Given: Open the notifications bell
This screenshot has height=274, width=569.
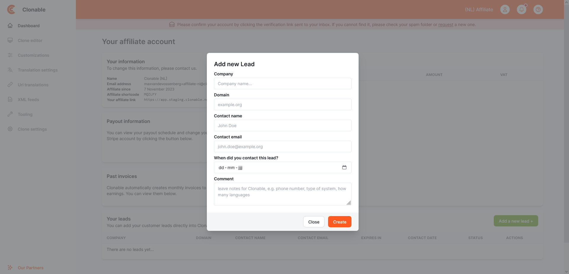Looking at the screenshot, I should (x=522, y=9).
